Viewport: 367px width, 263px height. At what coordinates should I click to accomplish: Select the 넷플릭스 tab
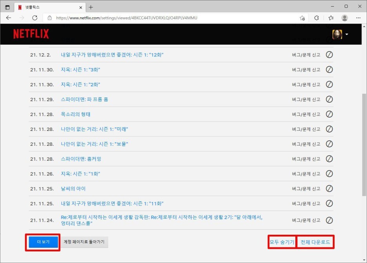click(x=49, y=7)
